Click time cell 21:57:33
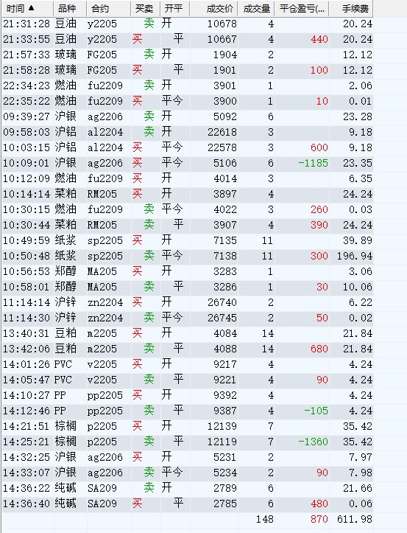407x533 pixels. click(26, 55)
